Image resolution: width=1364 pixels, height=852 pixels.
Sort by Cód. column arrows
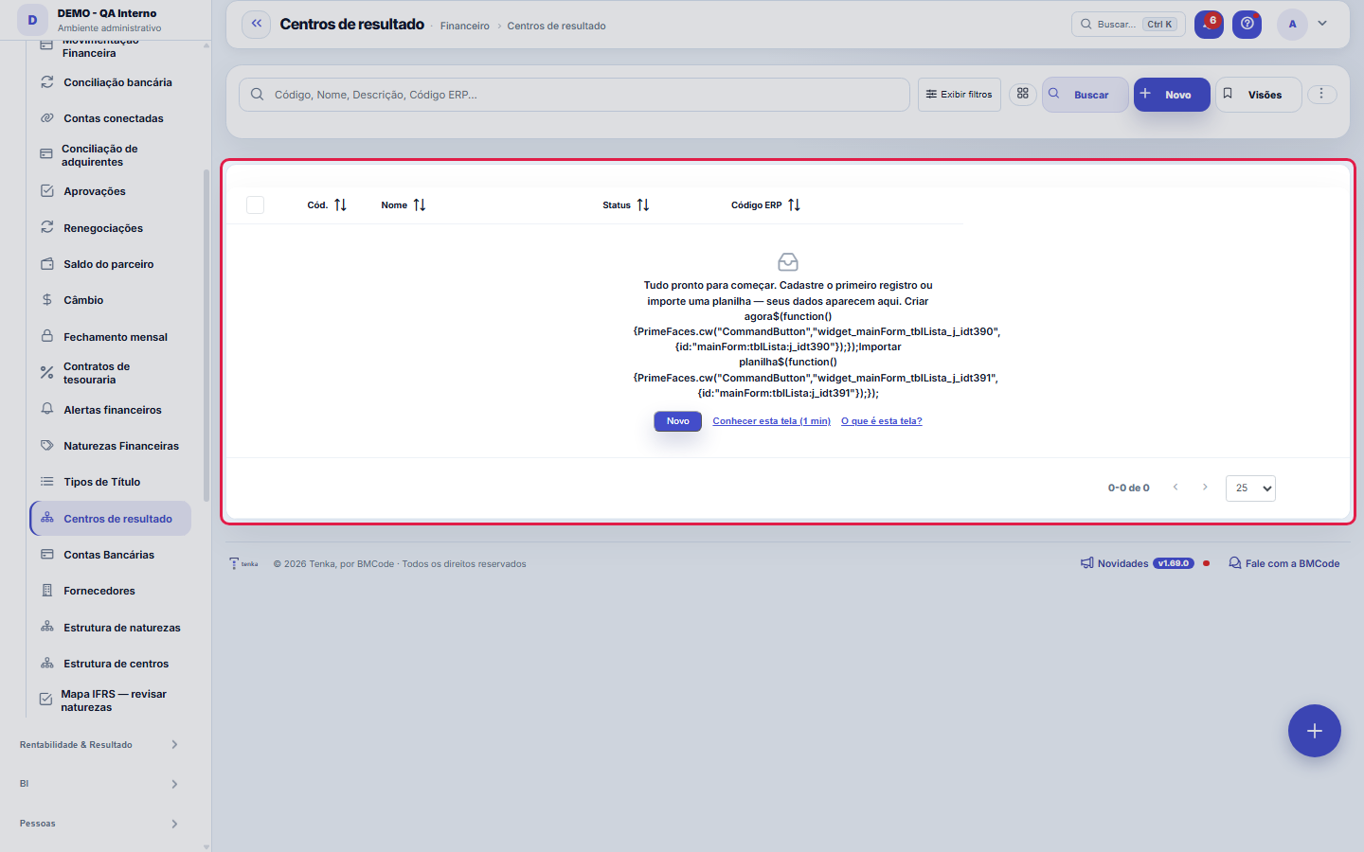point(341,205)
